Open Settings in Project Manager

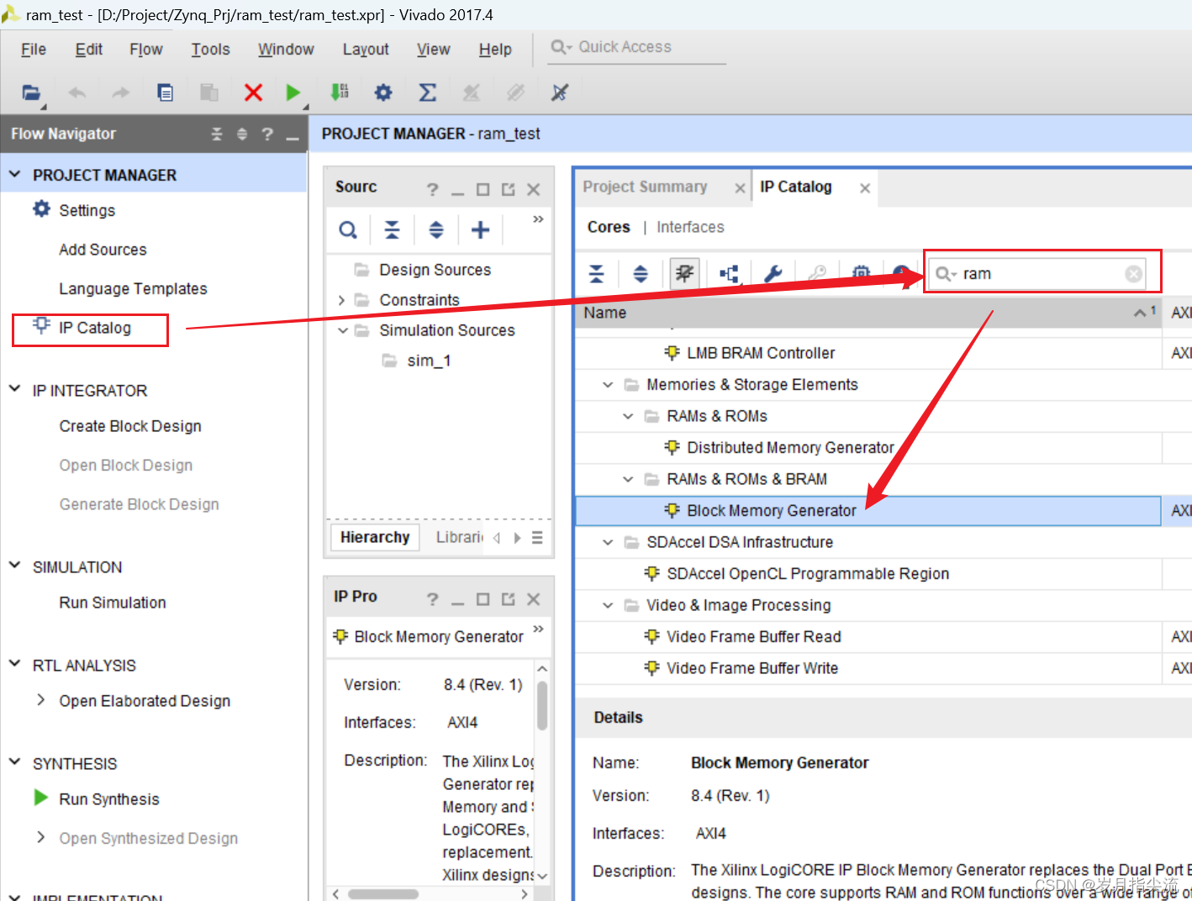pyautogui.click(x=87, y=210)
